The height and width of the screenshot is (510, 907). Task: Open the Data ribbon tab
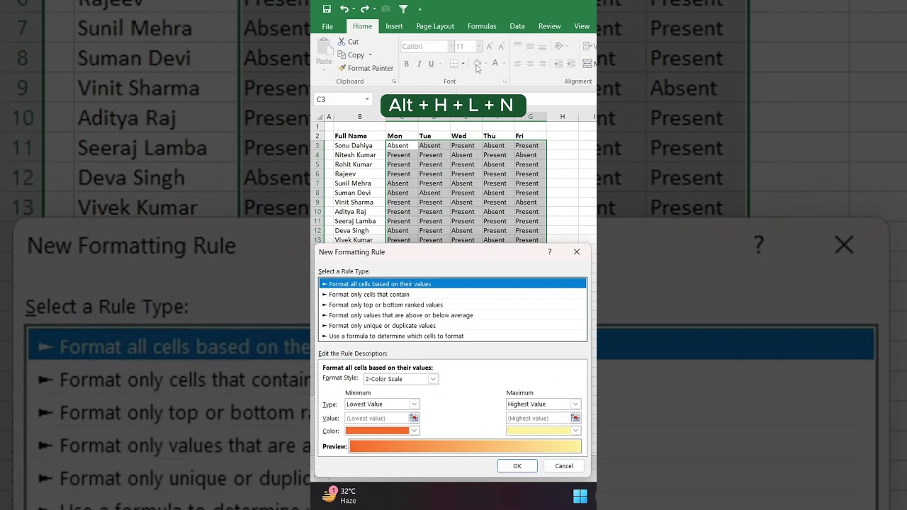pos(517,26)
